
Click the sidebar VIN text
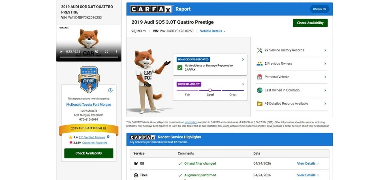(81, 17)
